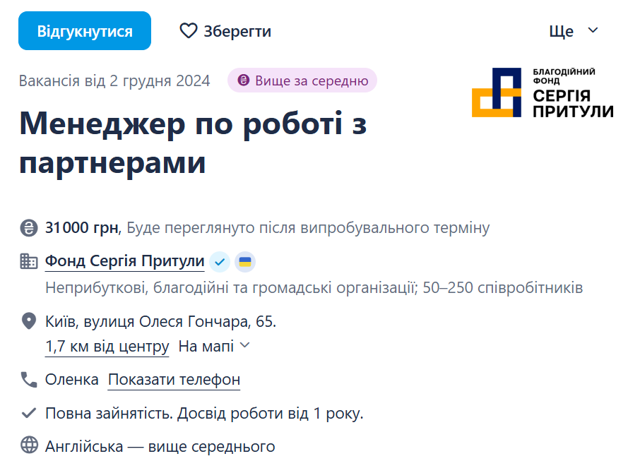Image resolution: width=628 pixels, height=473 pixels.
Task: Click the hryvnia icon beside the salary
Action: click(28, 227)
